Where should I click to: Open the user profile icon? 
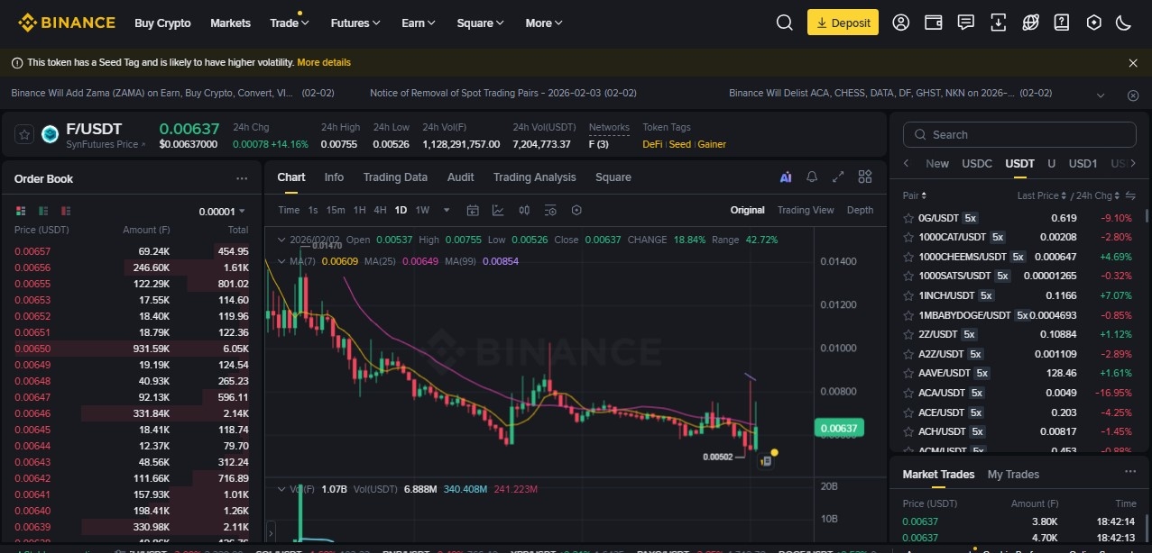[900, 23]
